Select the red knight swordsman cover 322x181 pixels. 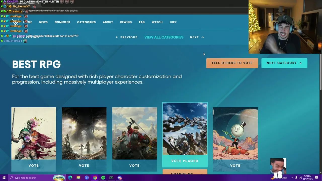134,133
